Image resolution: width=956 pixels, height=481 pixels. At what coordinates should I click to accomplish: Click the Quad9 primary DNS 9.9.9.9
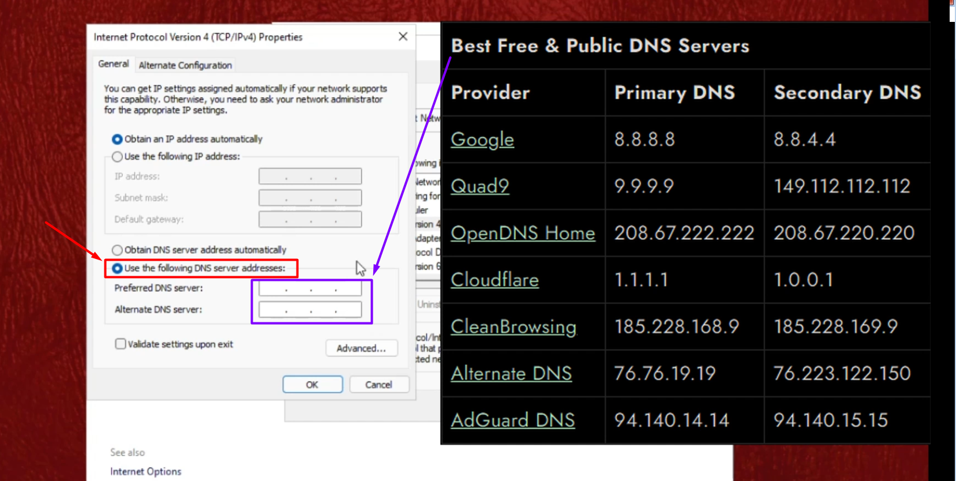pos(644,186)
